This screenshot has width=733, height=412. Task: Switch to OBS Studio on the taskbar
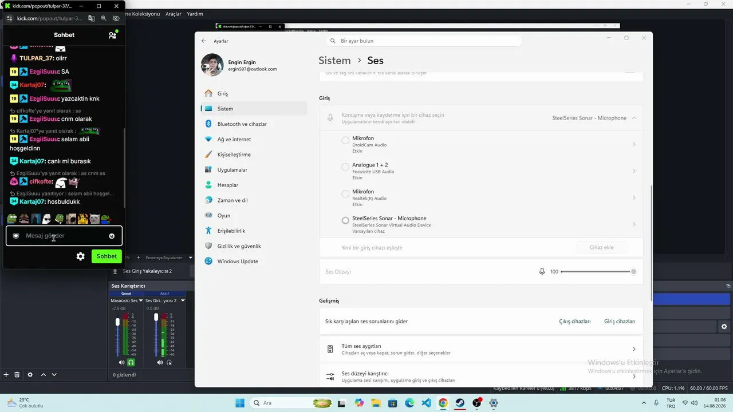477,403
